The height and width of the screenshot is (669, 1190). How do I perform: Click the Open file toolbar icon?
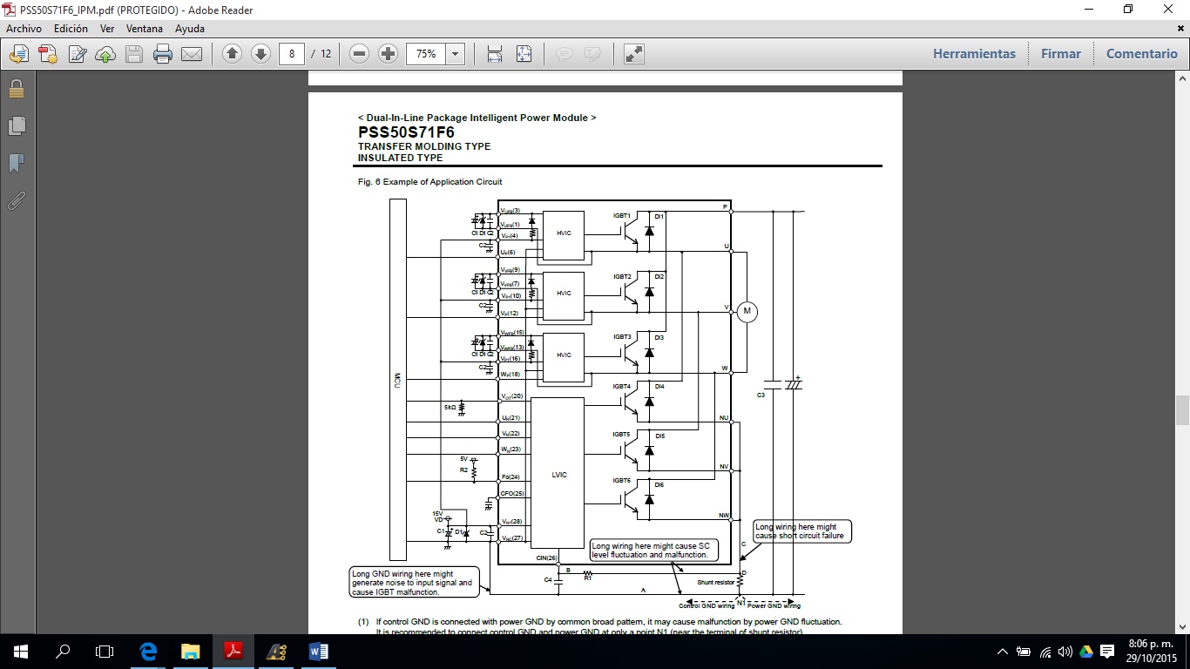[x=18, y=54]
